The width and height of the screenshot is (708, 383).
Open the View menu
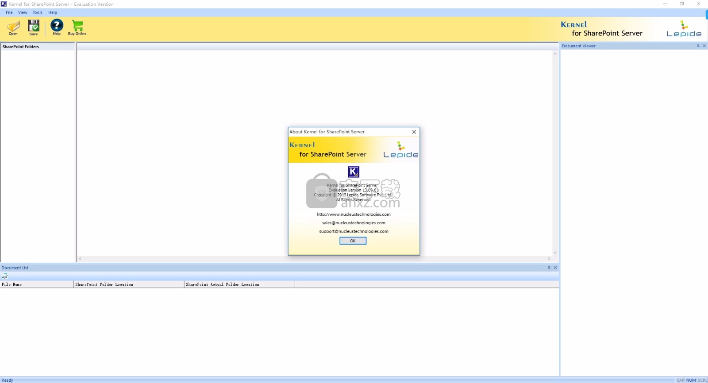point(23,12)
